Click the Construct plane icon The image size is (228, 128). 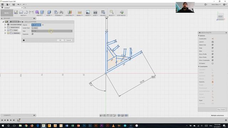pyautogui.click(x=70, y=12)
